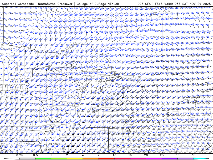Click the '2' legend value

(x=67, y=155)
